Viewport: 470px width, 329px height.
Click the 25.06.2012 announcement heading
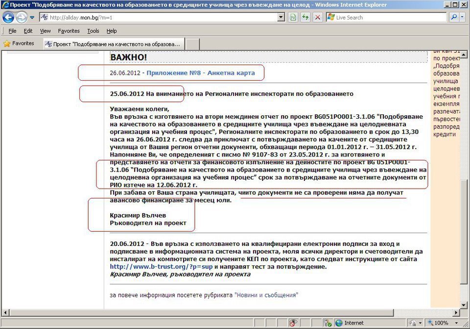(x=232, y=94)
